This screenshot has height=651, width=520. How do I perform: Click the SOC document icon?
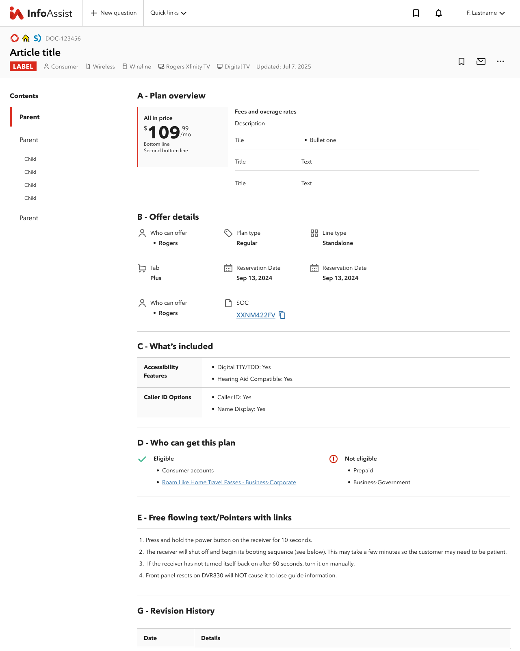click(228, 303)
